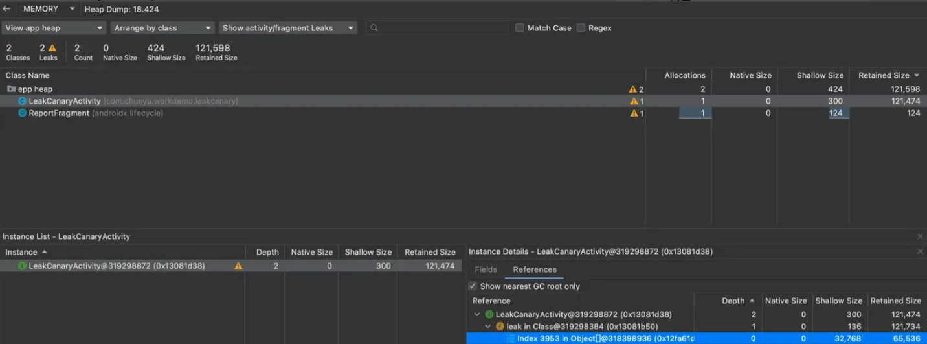The image size is (927, 344).
Task: Click green instance icon in References tree
Action: click(489, 314)
